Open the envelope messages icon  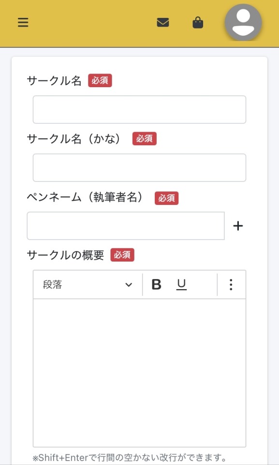click(163, 23)
